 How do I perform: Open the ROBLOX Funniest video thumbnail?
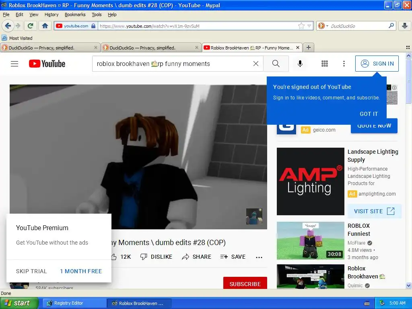(x=310, y=241)
